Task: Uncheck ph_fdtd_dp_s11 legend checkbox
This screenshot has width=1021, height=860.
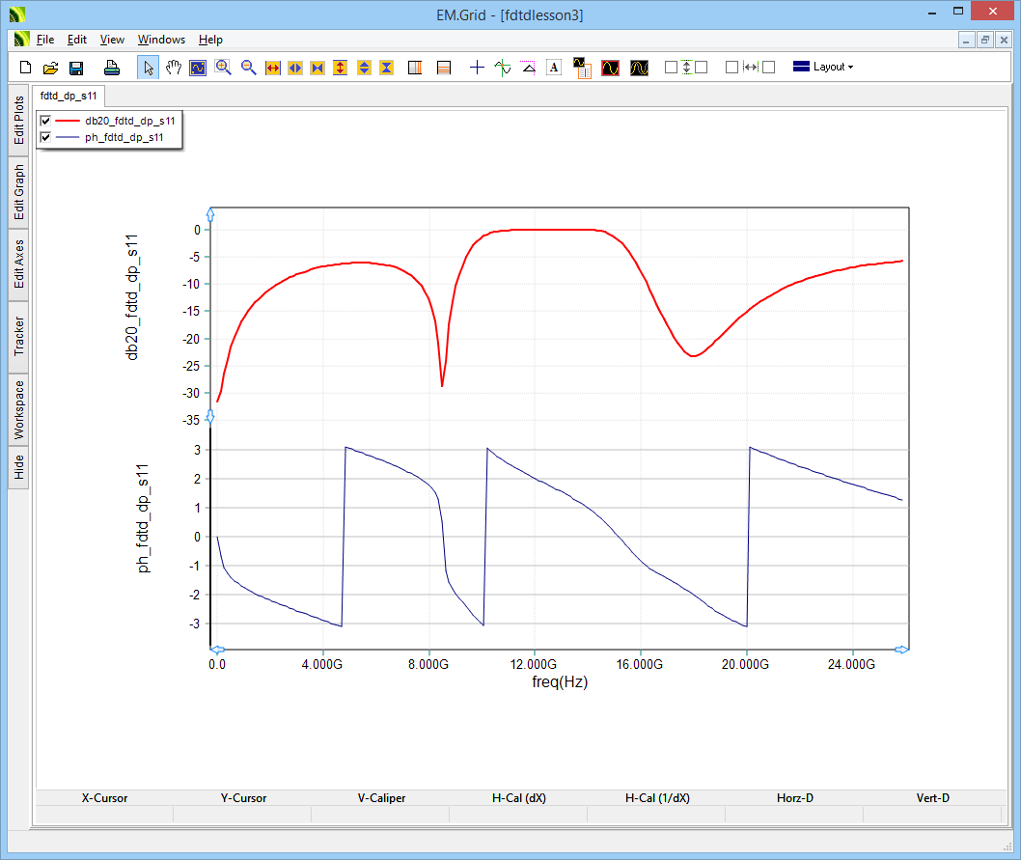Action: click(45, 137)
